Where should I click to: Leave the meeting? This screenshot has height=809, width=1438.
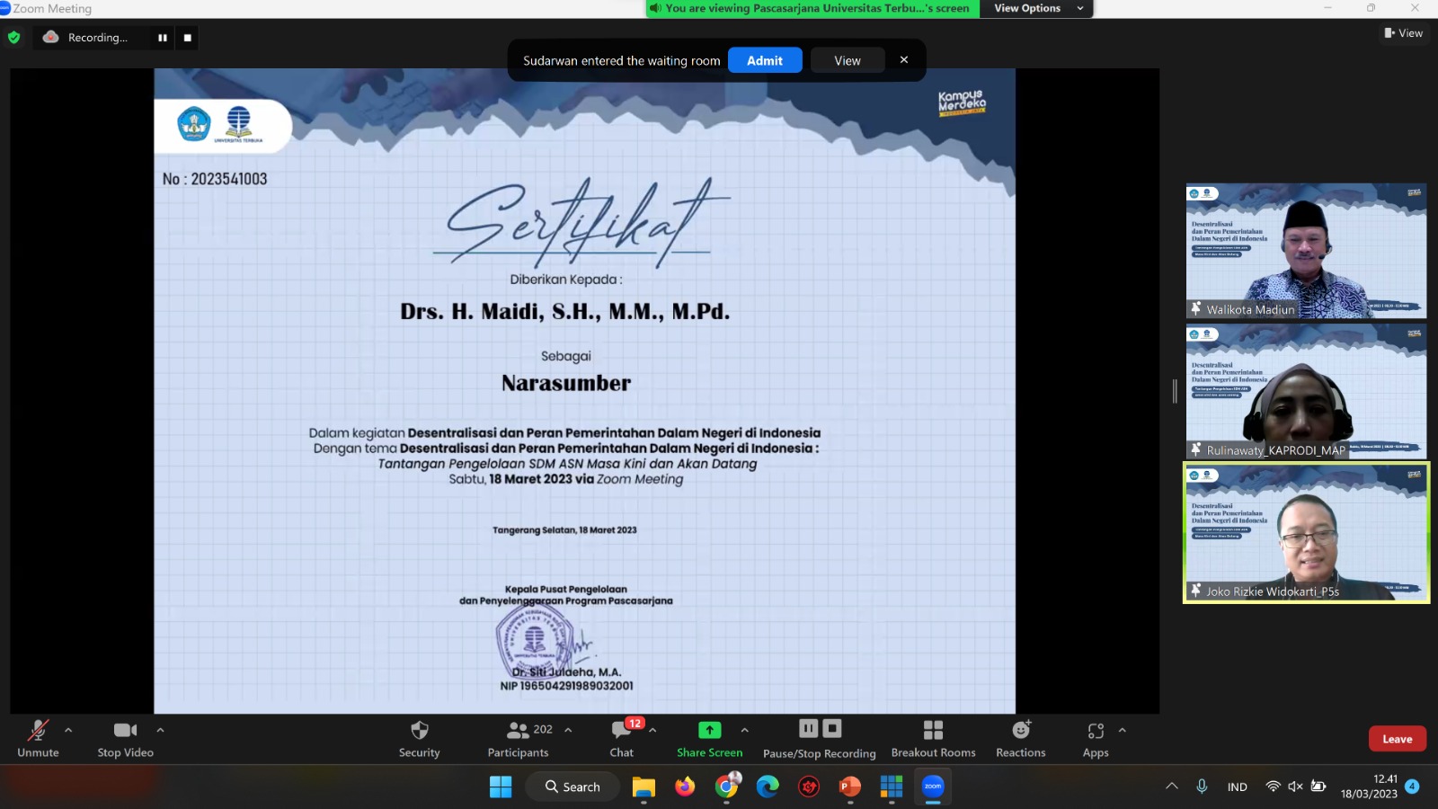tap(1397, 739)
